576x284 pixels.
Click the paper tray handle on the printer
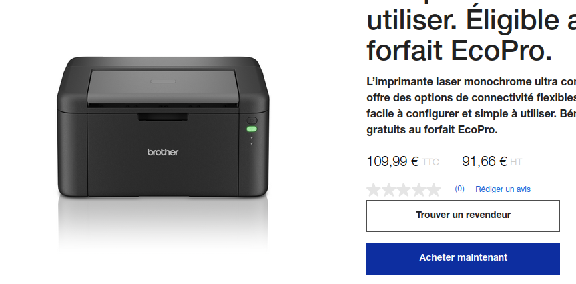pyautogui.click(x=163, y=117)
